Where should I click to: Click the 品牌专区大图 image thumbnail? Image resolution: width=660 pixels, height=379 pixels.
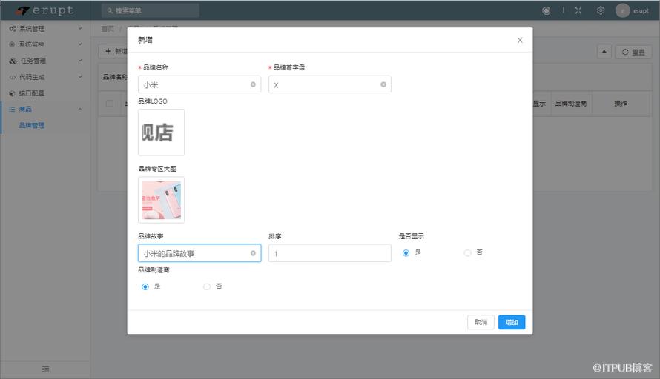coord(161,200)
